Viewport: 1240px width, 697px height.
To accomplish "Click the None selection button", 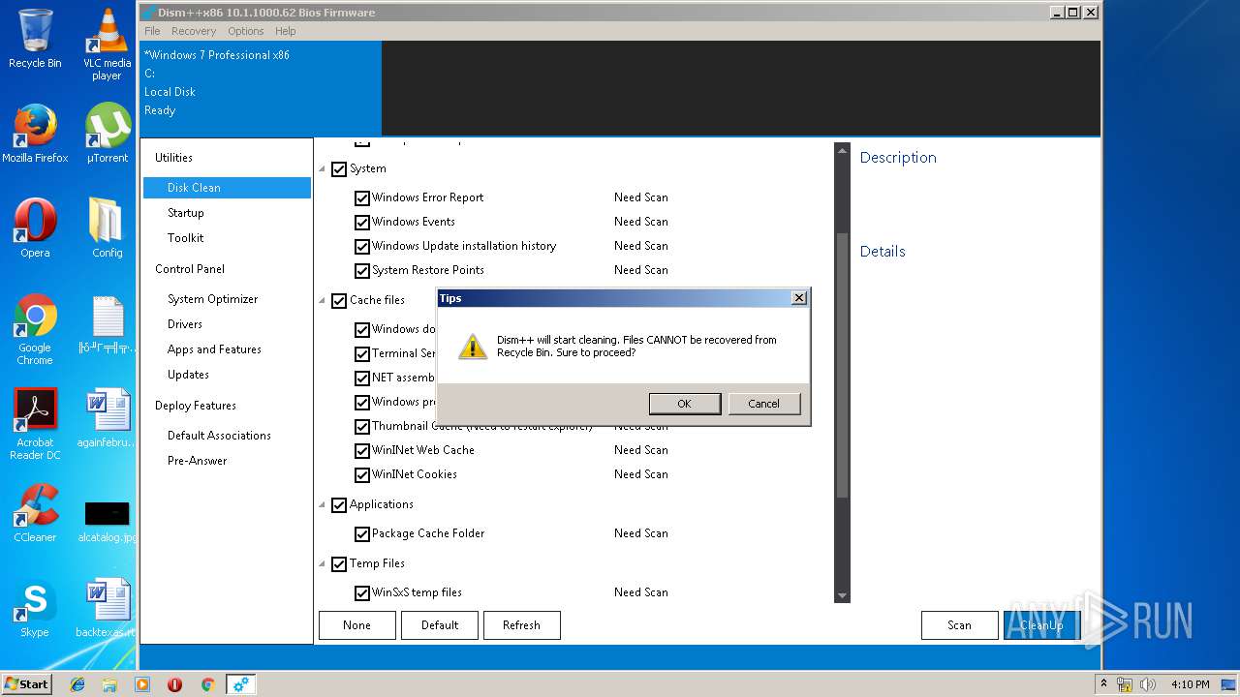I will pyautogui.click(x=356, y=625).
